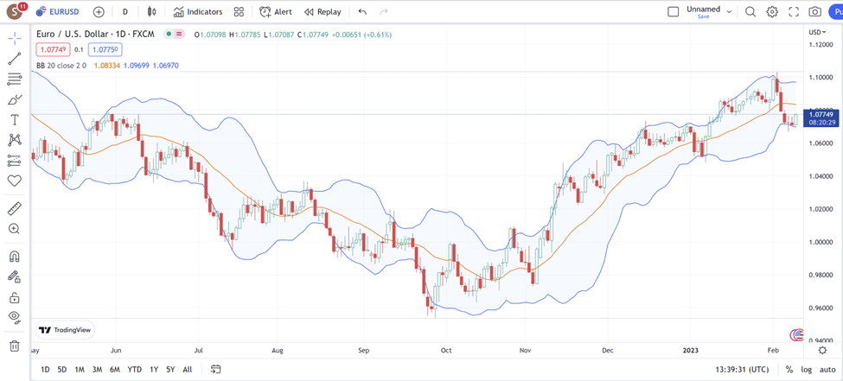Create a new Alert

tap(276, 11)
